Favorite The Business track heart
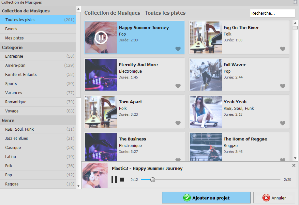 [x=178, y=160]
